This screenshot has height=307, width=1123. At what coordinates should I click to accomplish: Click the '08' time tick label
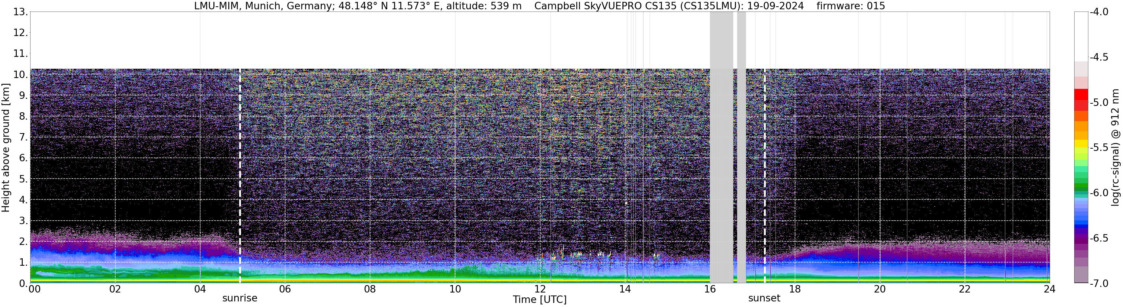click(370, 289)
